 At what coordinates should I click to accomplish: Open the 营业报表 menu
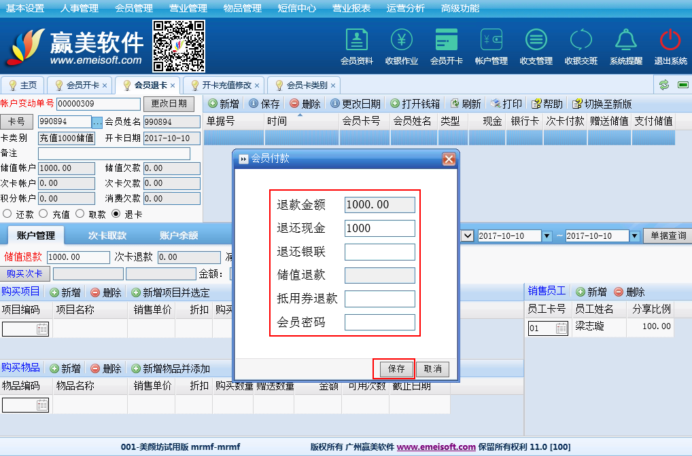tap(351, 8)
